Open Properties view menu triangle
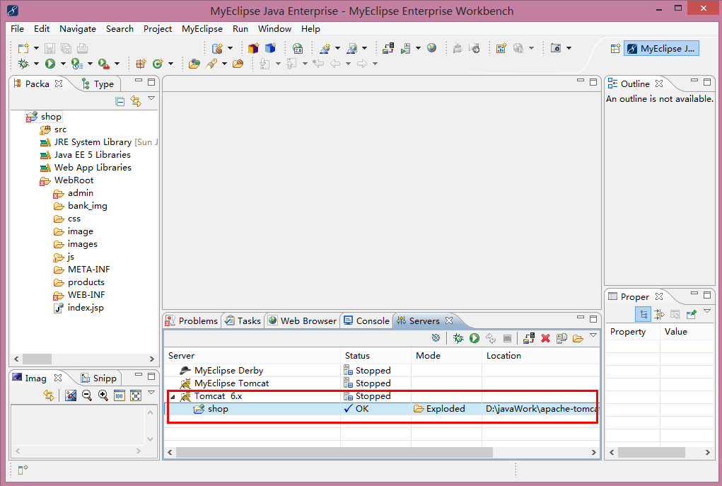The image size is (722, 486). [x=707, y=312]
